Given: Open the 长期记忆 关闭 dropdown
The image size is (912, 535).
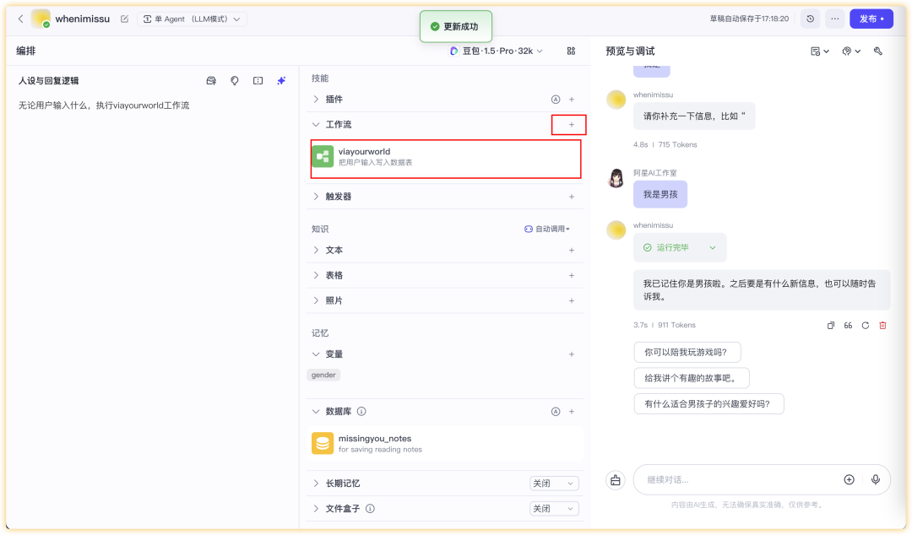Looking at the screenshot, I should [x=554, y=484].
